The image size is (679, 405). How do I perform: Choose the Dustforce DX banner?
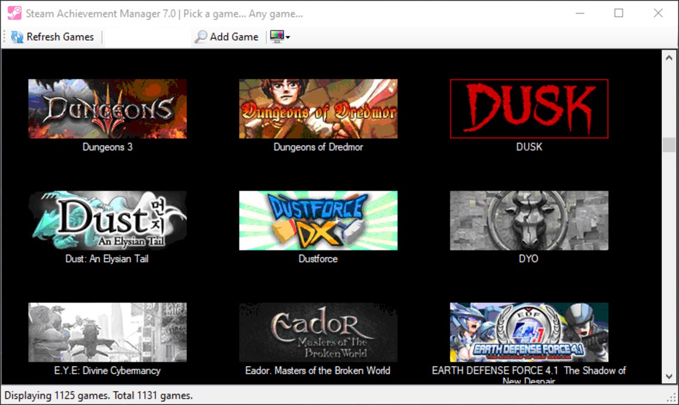click(318, 221)
